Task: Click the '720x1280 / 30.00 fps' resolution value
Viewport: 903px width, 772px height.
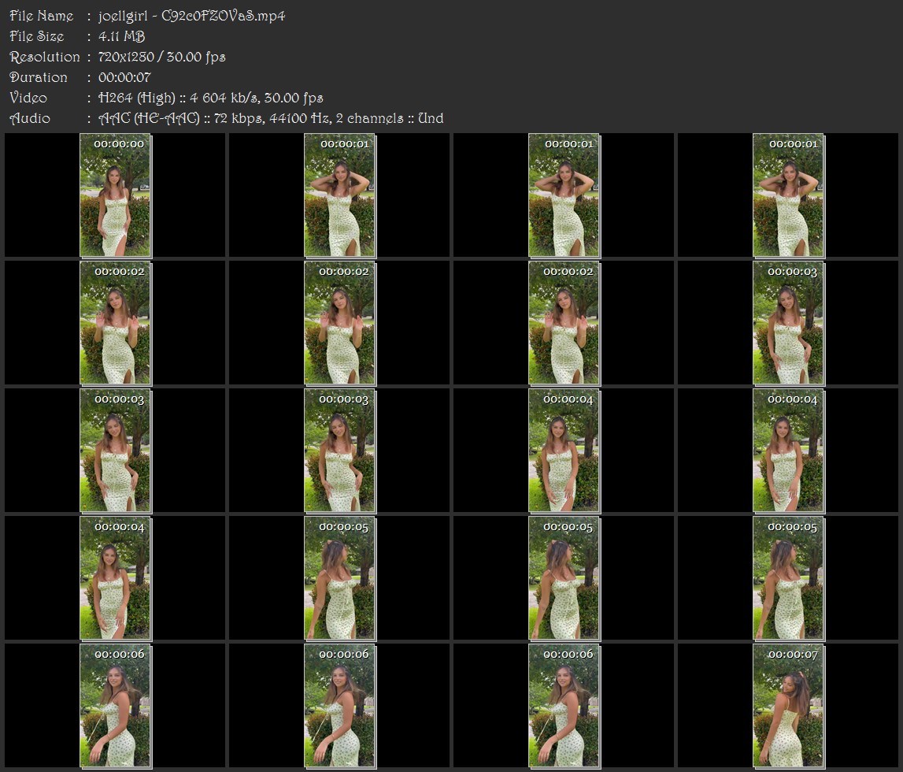Action: pyautogui.click(x=162, y=57)
